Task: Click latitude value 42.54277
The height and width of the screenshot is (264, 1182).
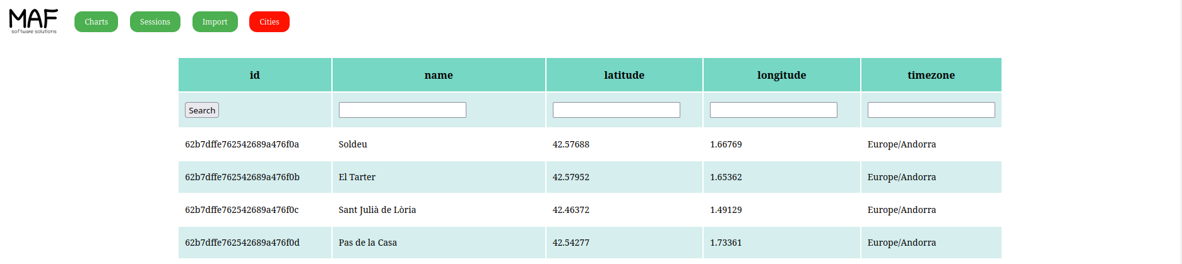Action: point(571,243)
